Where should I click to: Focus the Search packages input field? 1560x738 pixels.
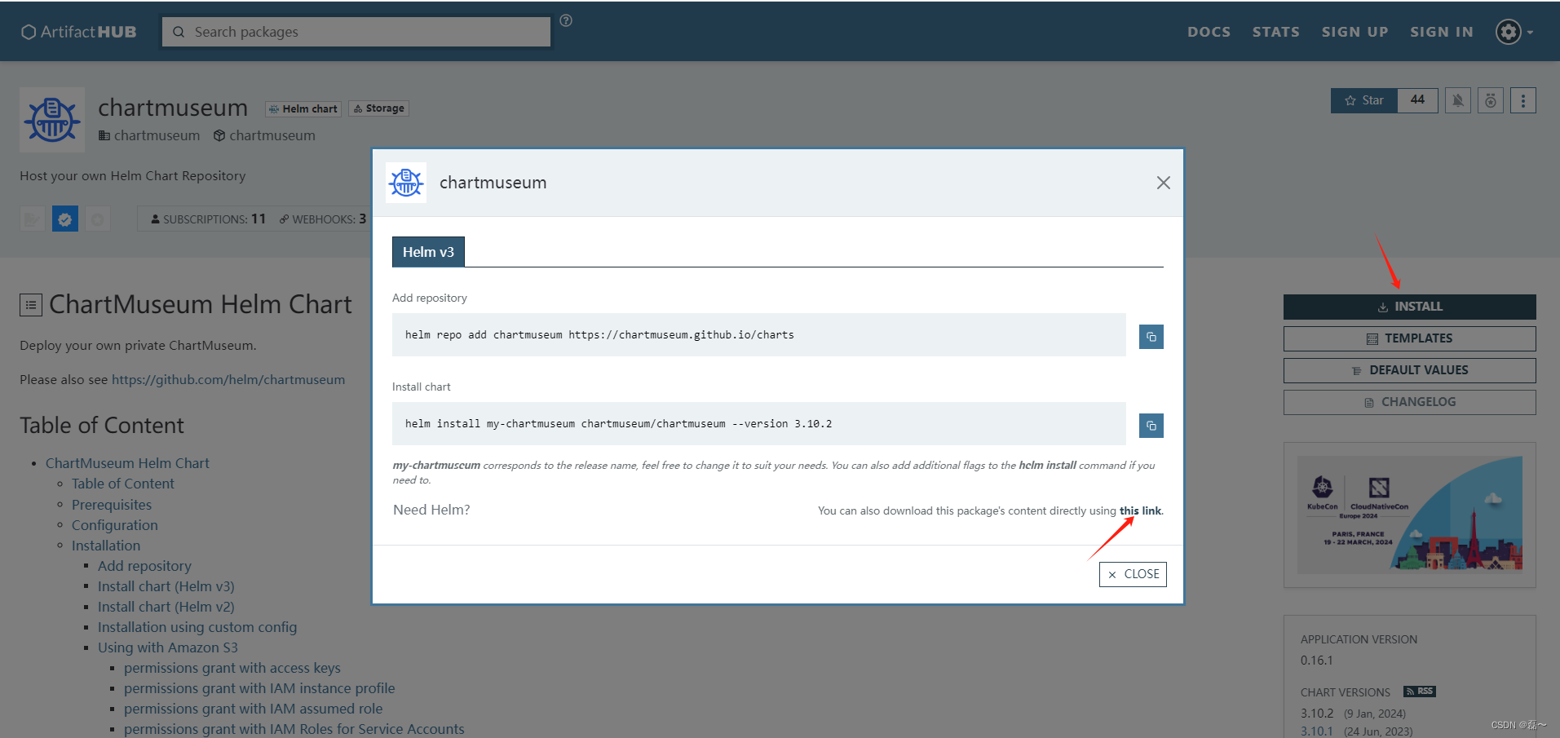coord(356,32)
